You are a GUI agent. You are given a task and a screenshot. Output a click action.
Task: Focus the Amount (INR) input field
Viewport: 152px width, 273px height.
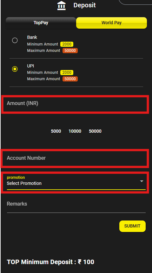coord(75,104)
